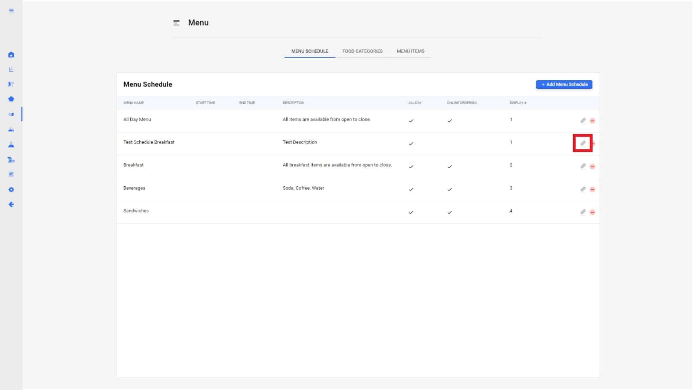Viewport: 693px width, 390px height.
Task: Click the All Day checkmark for Test Schedule Breakfast
Action: 411,144
